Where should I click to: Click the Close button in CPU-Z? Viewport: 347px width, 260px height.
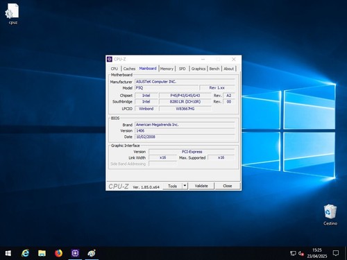pyautogui.click(x=228, y=186)
